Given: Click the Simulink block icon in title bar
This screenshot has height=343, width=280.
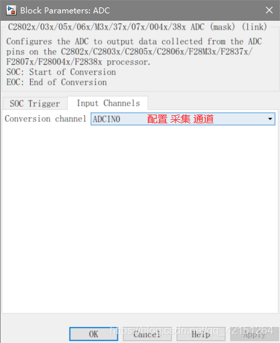Looking at the screenshot, I should click(x=11, y=11).
